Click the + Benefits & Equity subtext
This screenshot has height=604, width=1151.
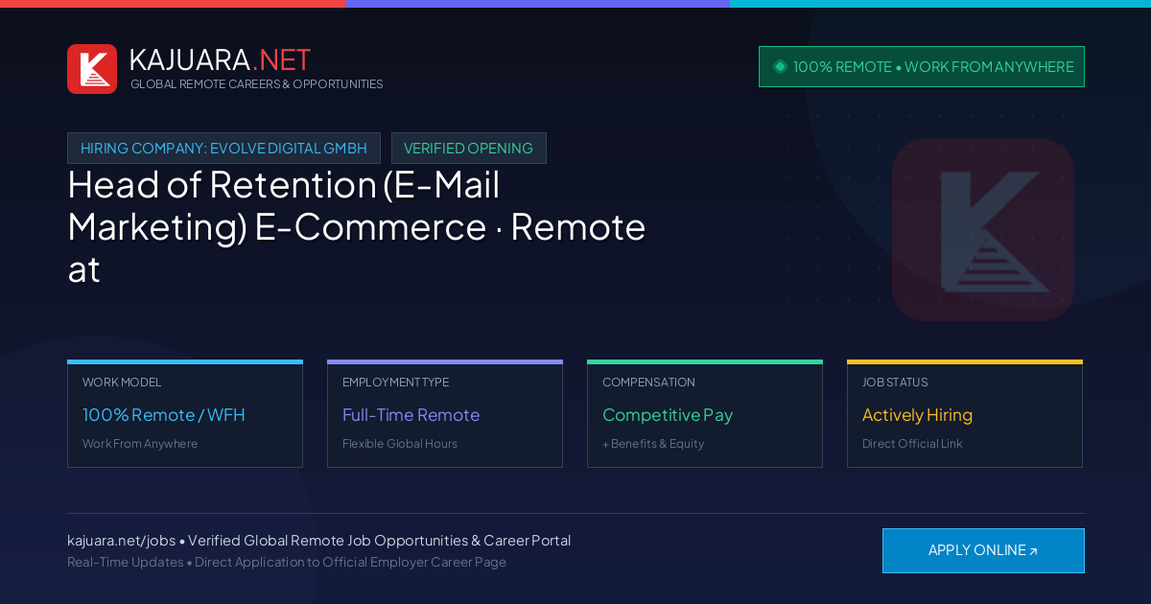tap(653, 444)
